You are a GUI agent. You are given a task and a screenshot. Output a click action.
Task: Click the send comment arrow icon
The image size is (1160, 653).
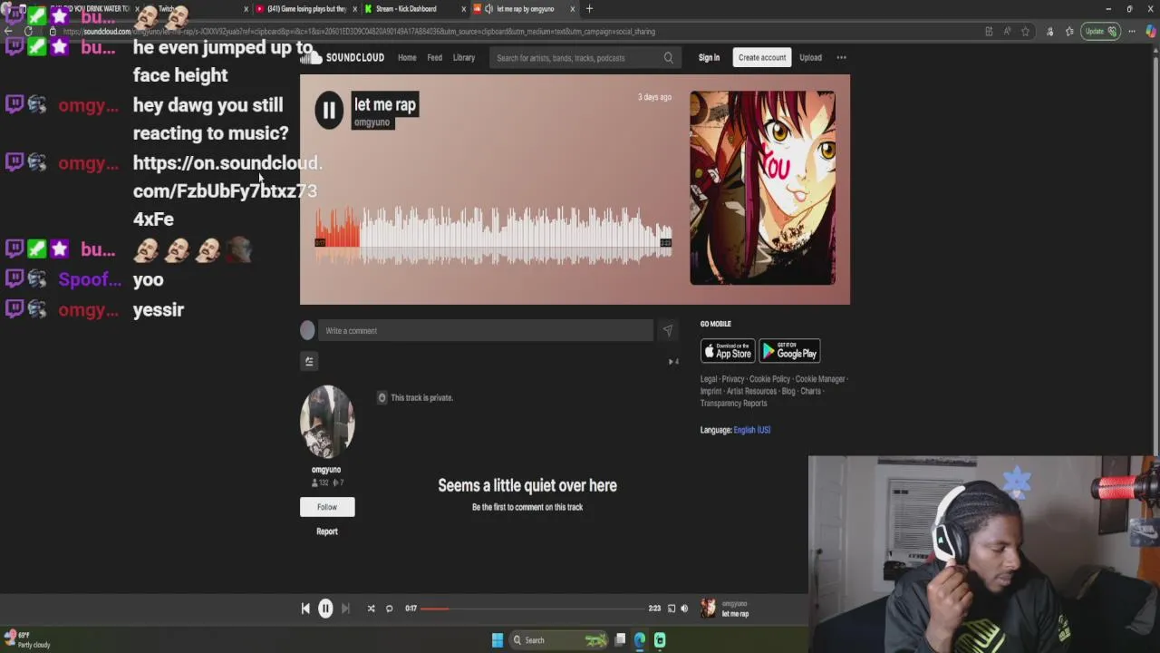point(668,331)
